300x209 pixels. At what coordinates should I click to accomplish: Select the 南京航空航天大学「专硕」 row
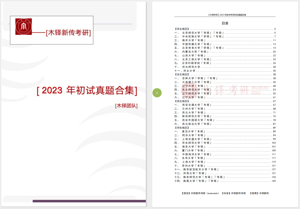[225, 169]
